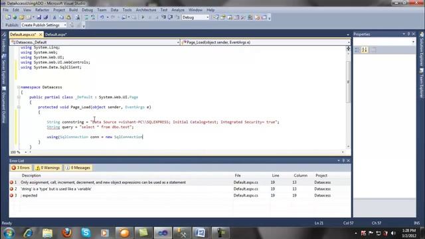The width and height of the screenshot is (425, 239).
Task: Sort errors by File column header
Action: [238, 175]
